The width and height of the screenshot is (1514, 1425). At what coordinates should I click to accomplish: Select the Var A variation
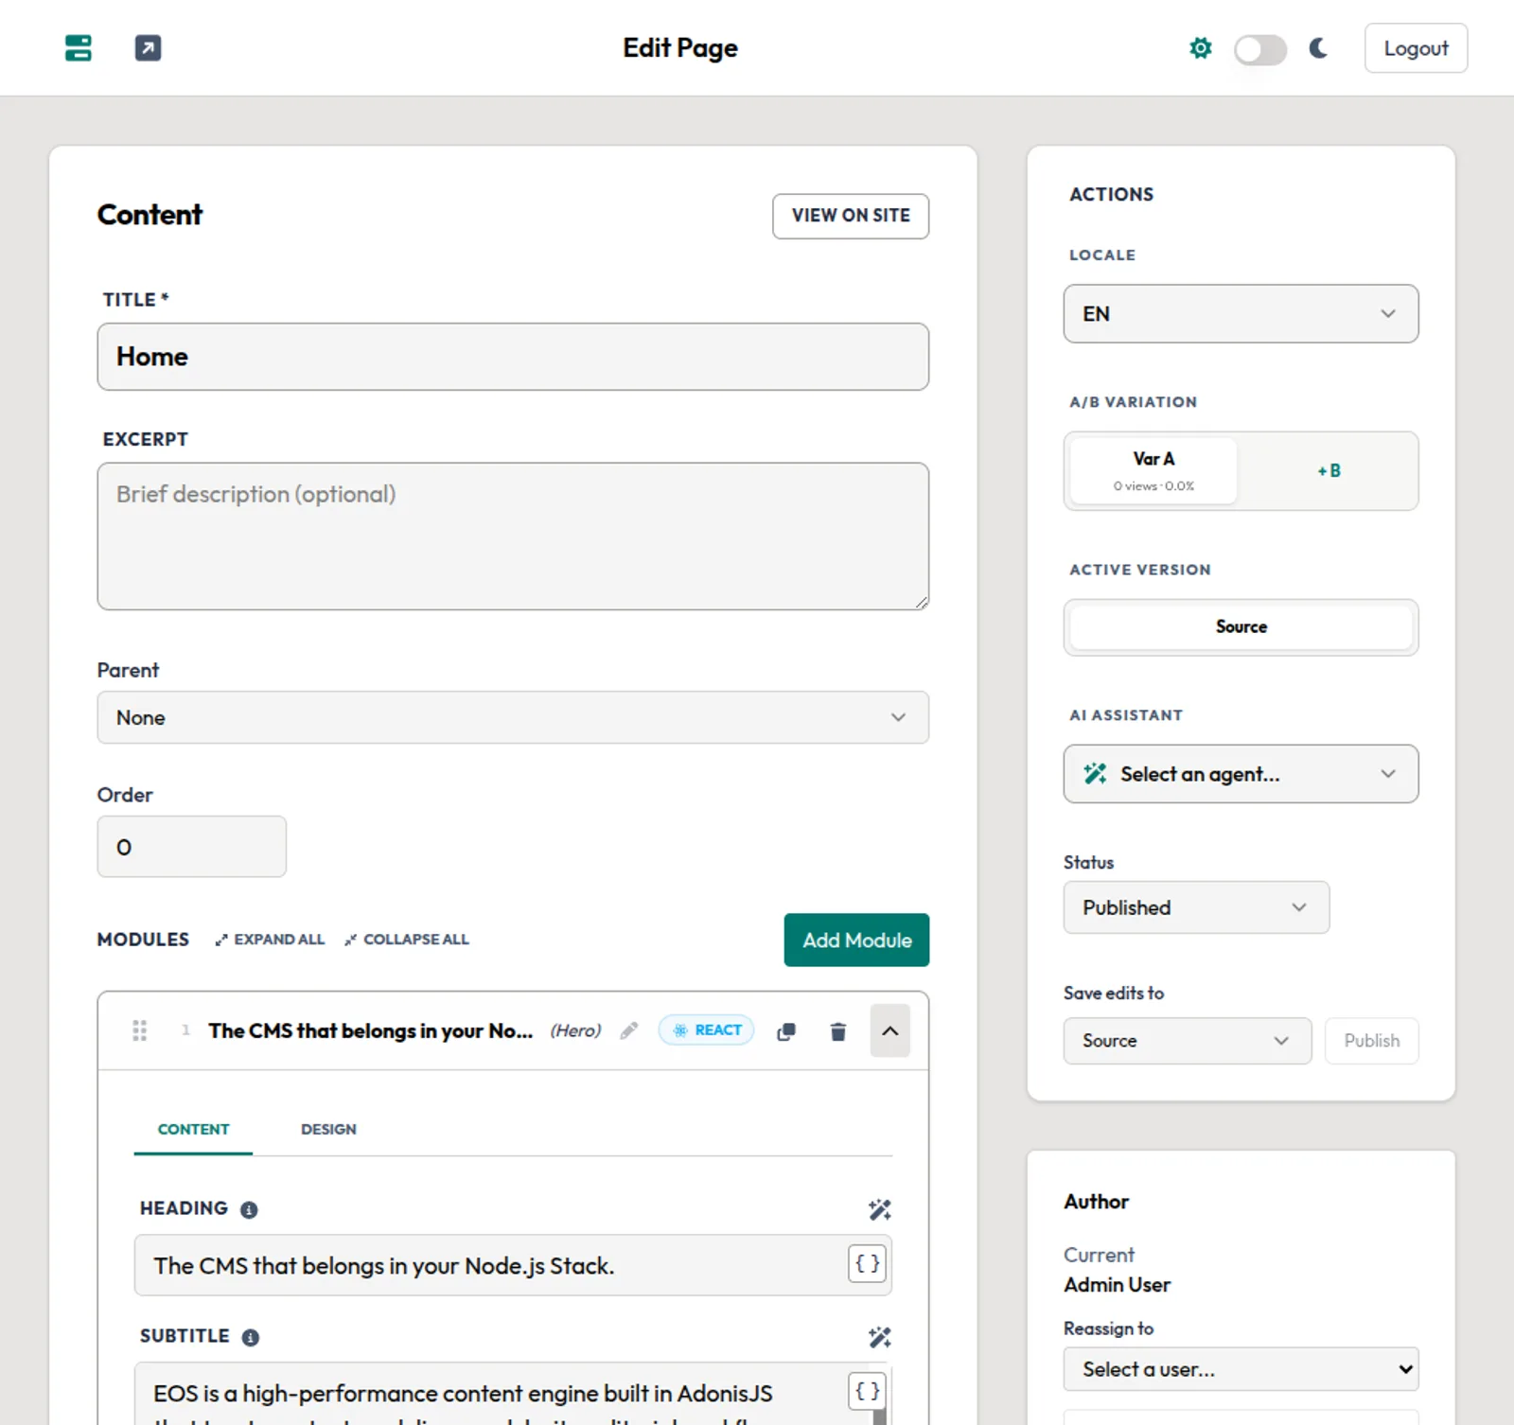[1153, 470]
